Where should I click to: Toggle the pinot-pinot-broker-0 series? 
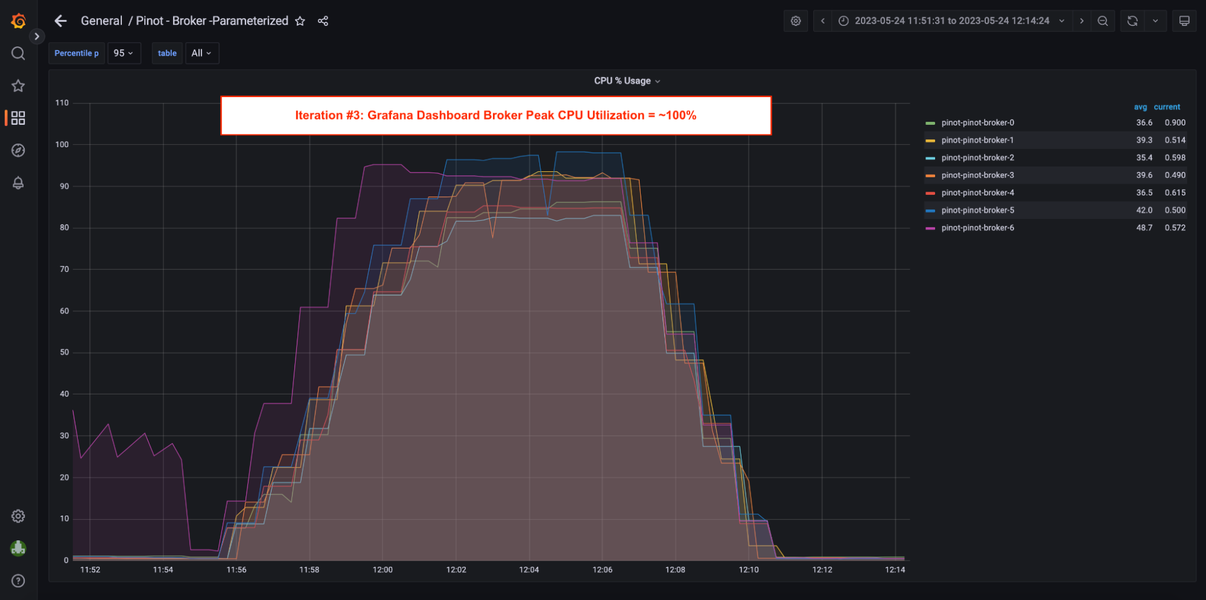977,122
